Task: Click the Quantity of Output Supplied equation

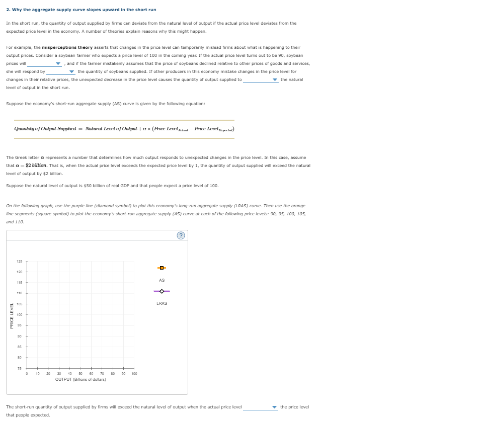Action: [x=126, y=130]
